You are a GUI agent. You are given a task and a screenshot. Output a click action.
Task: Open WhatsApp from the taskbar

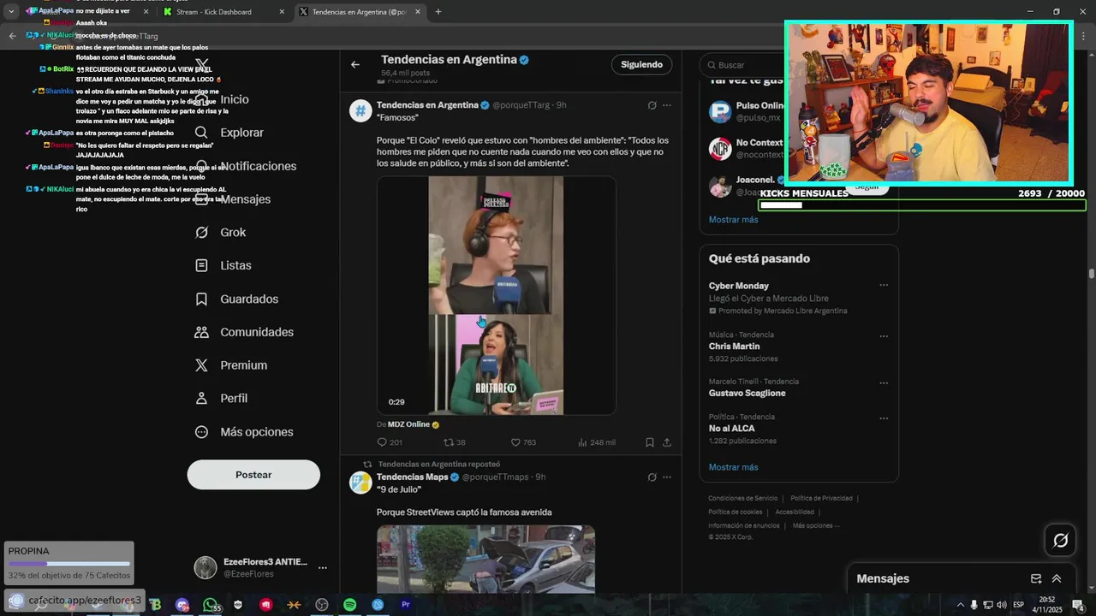pos(211,605)
